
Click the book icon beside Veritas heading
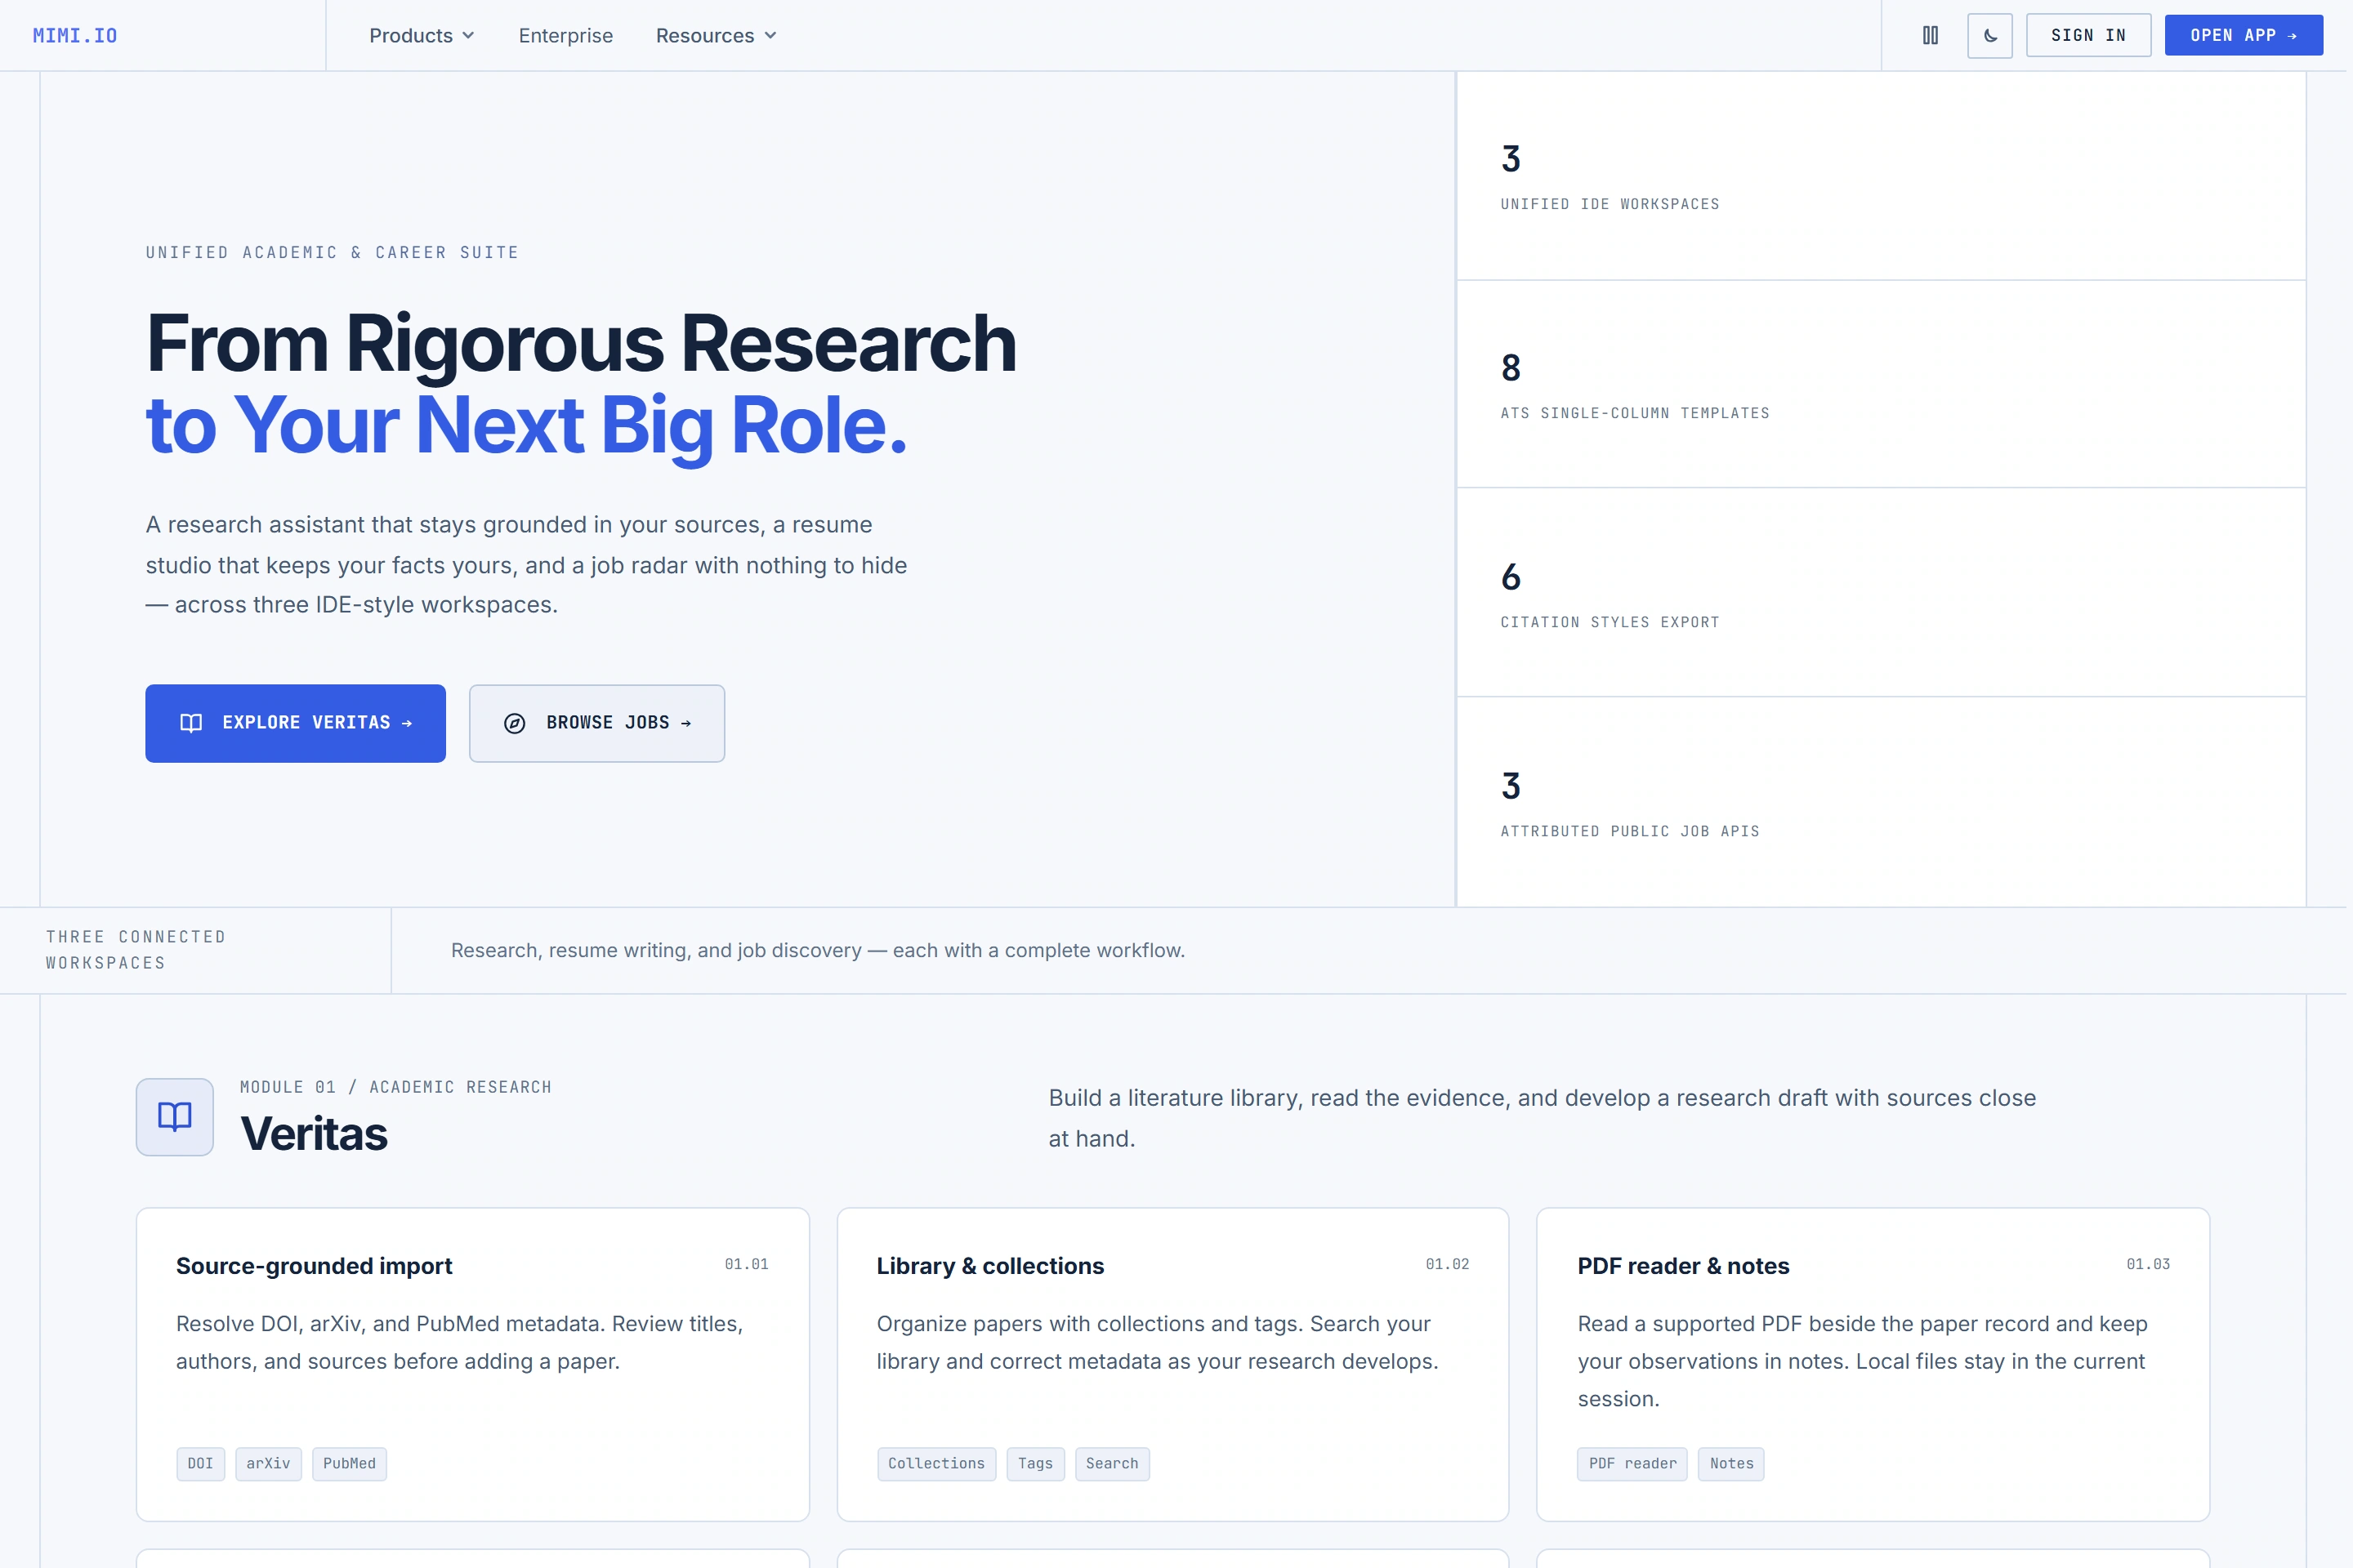(175, 1116)
